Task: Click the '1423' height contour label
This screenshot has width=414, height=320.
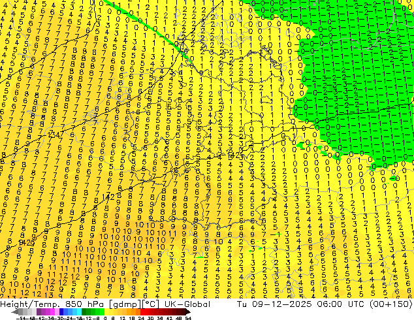Action: (235, 155)
